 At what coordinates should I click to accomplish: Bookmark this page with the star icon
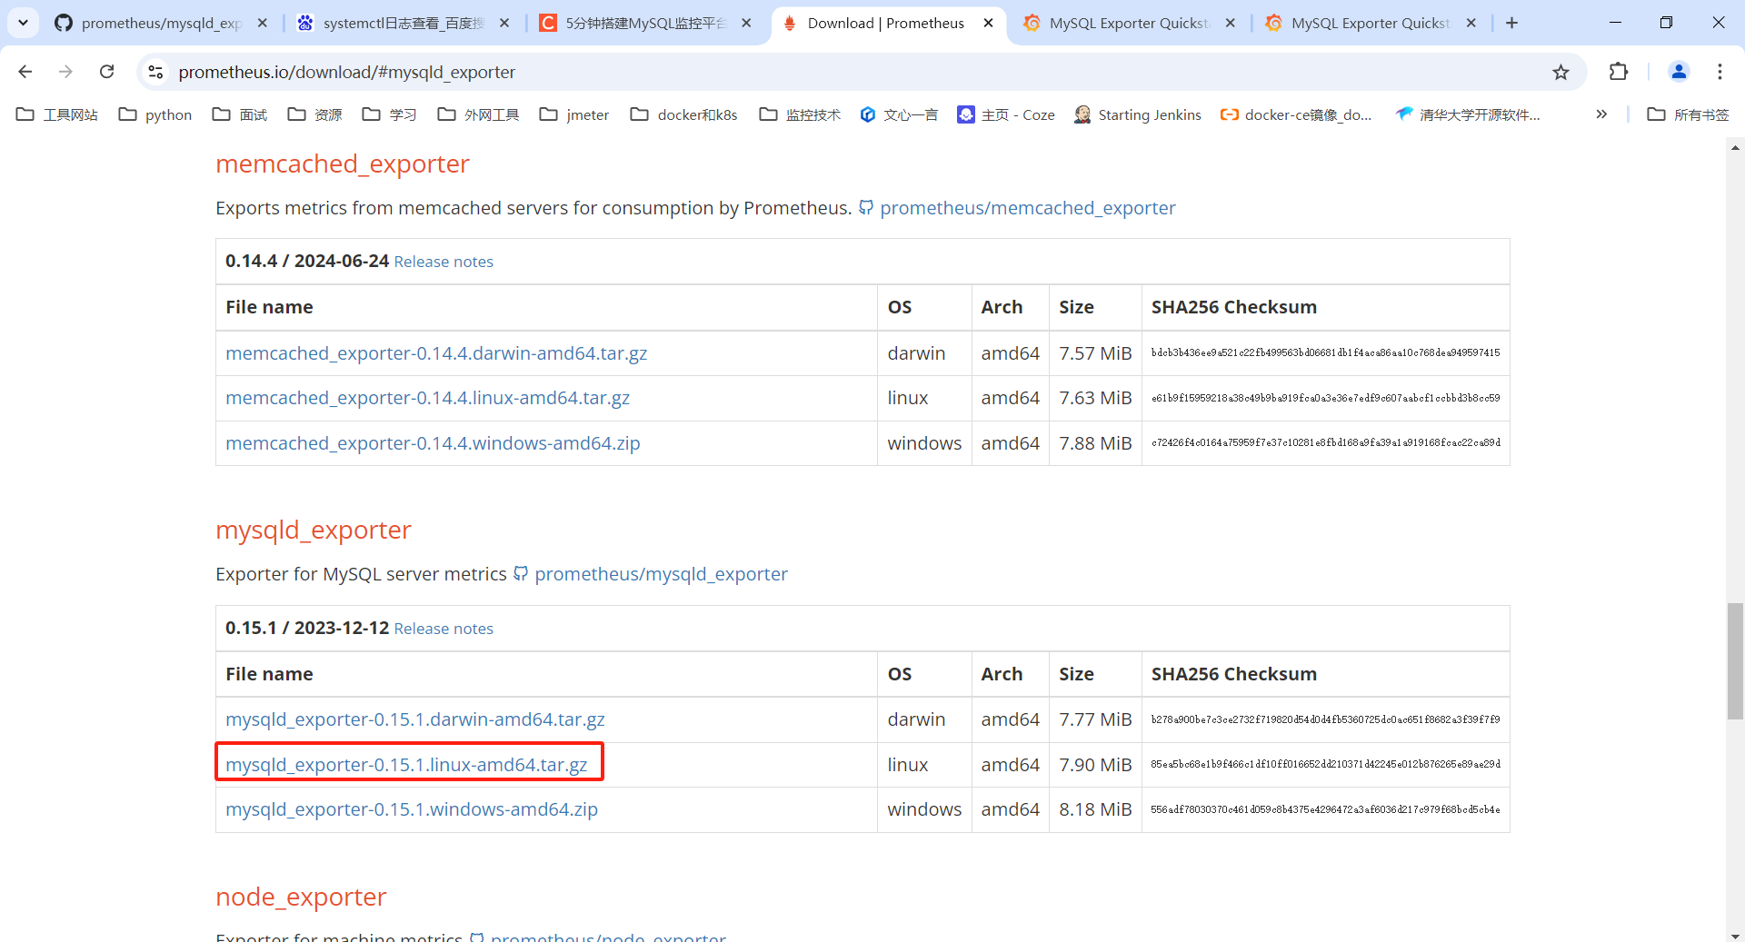pyautogui.click(x=1561, y=72)
